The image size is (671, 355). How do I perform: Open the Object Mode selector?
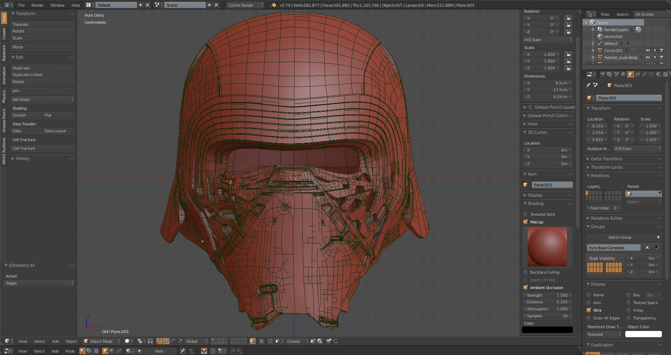click(102, 341)
